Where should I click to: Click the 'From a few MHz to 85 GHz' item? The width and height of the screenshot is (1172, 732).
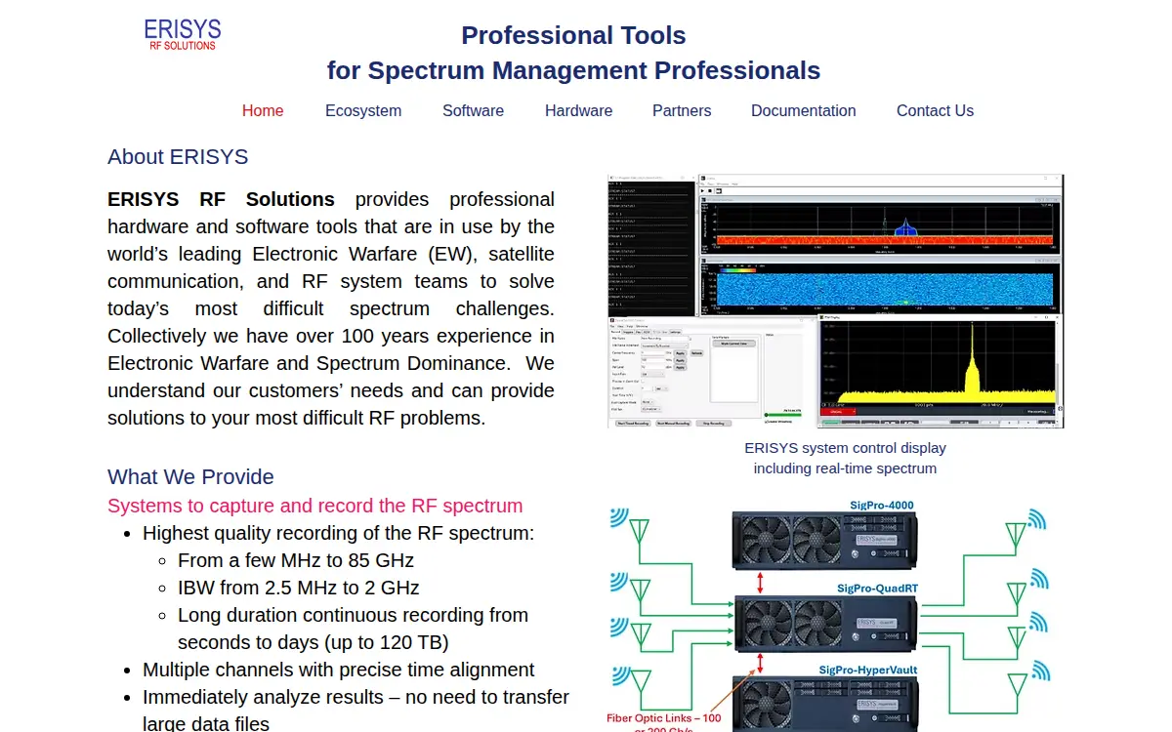[x=296, y=560]
